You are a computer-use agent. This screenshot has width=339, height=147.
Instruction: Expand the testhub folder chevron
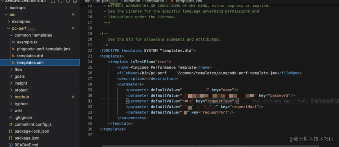click(11, 97)
